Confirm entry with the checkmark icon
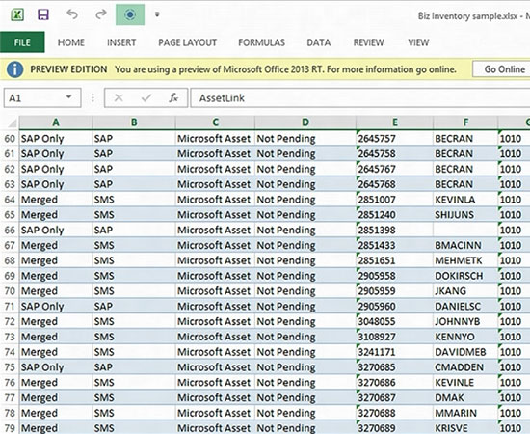 (146, 98)
